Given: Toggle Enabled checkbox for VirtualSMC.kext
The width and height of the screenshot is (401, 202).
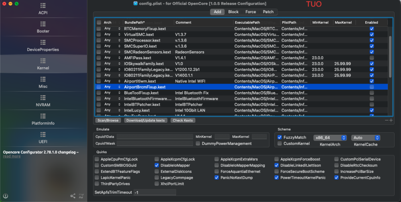Looking at the screenshot, I should click(x=372, y=34).
